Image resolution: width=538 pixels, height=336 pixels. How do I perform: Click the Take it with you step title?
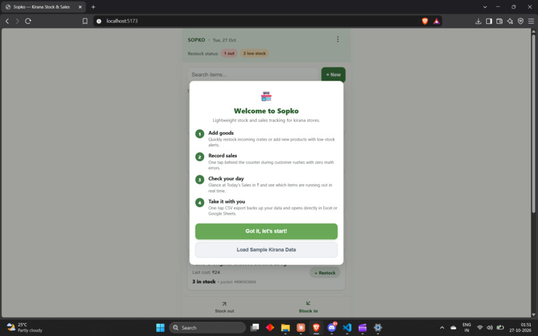(x=227, y=201)
